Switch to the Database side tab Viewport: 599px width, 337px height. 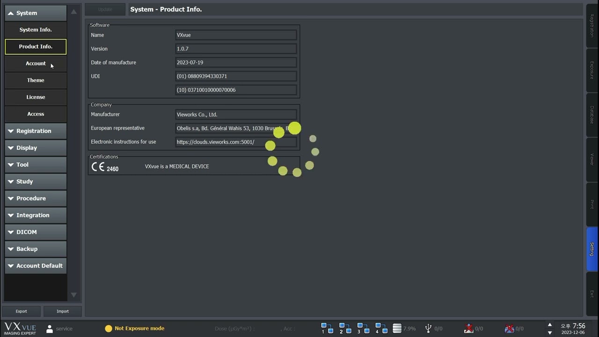point(592,115)
